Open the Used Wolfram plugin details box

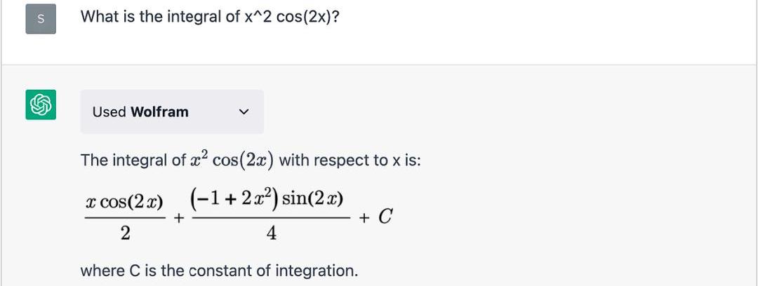pos(172,111)
